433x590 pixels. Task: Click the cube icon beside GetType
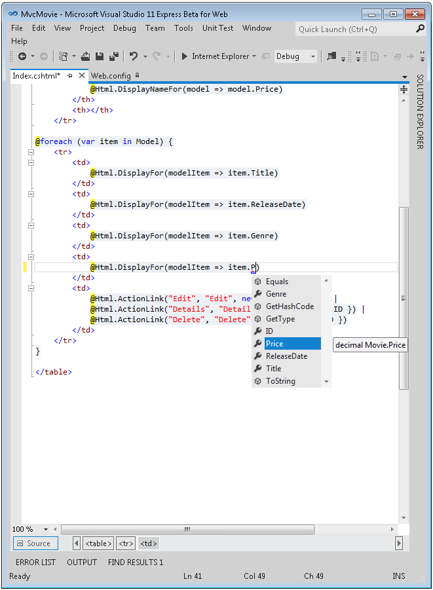pyautogui.click(x=258, y=319)
